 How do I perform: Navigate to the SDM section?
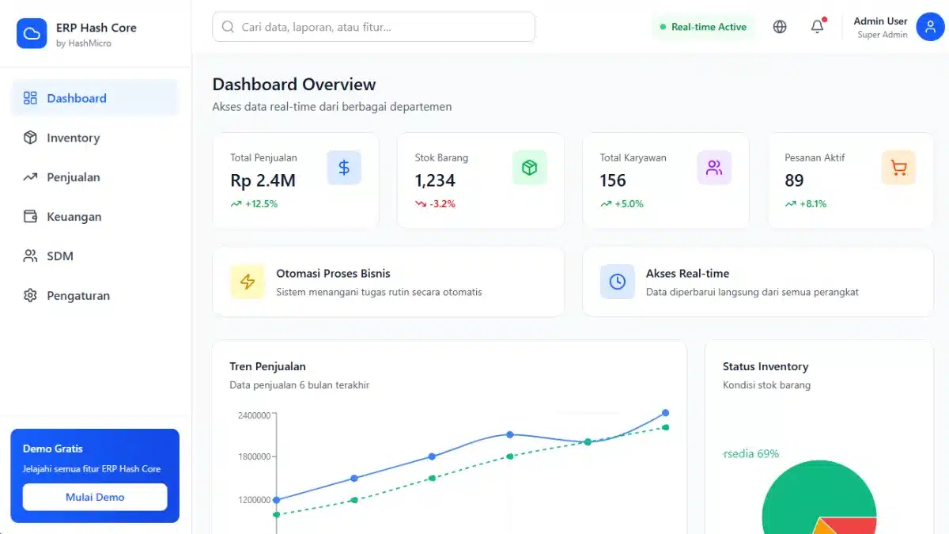[59, 256]
